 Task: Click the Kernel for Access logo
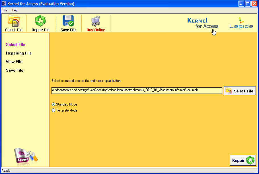203,23
